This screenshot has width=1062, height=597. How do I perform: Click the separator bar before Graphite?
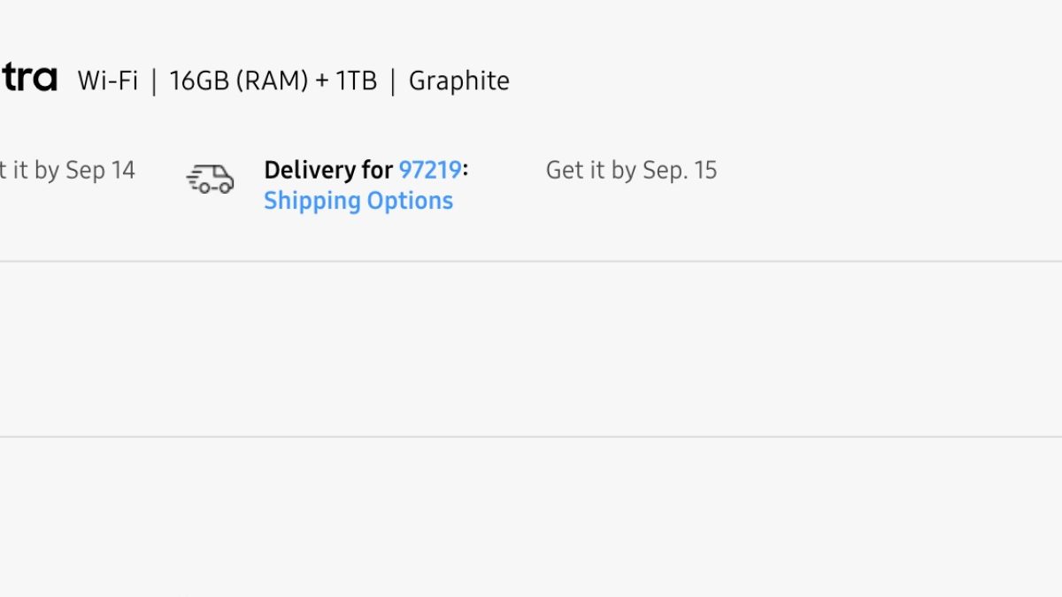[393, 80]
